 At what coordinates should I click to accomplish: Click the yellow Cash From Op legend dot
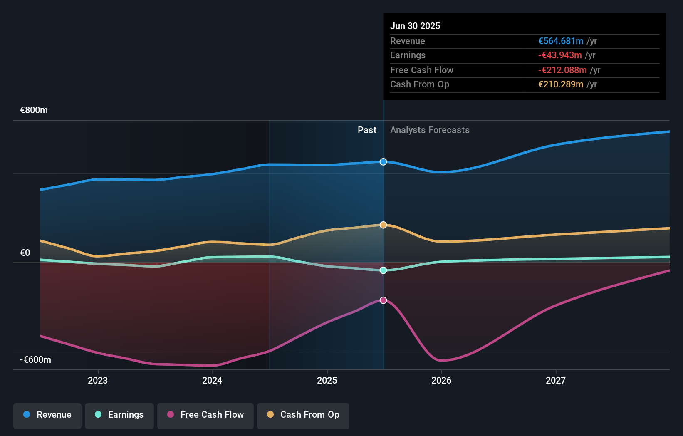click(x=270, y=415)
